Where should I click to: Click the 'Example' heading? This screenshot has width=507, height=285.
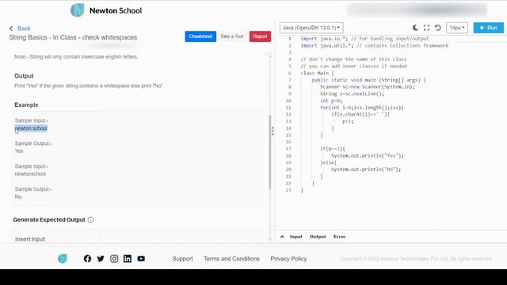(x=26, y=105)
